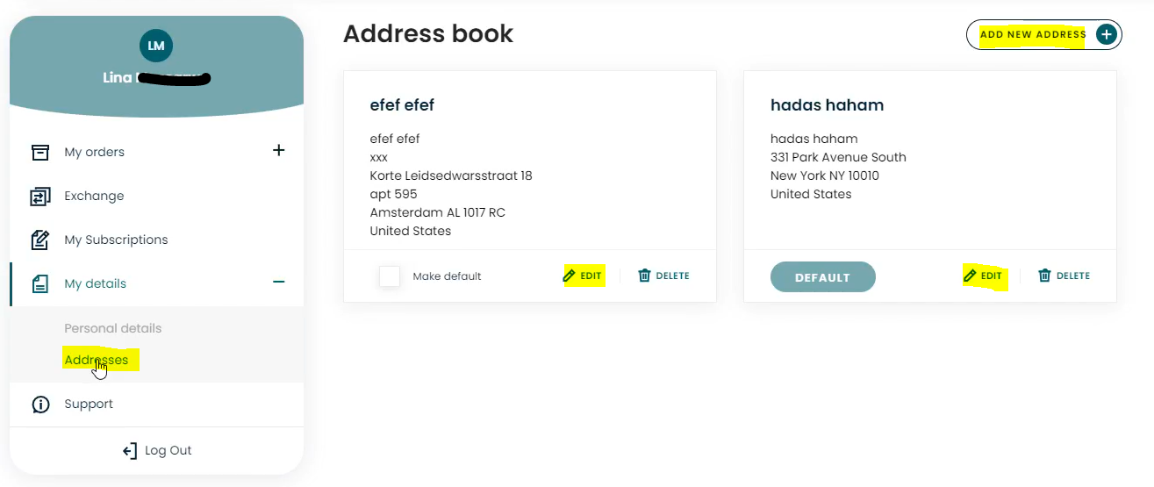Expand My orders with plus sign
Screen dimensions: 1154x487
(279, 150)
